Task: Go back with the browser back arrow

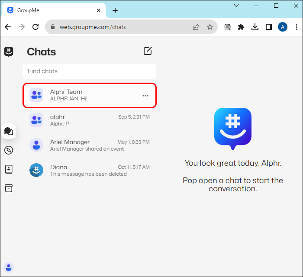Action: [x=8, y=27]
